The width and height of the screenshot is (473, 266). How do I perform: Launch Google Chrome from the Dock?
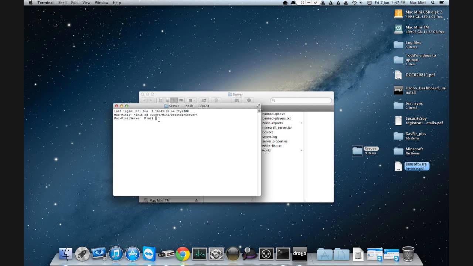(x=183, y=253)
